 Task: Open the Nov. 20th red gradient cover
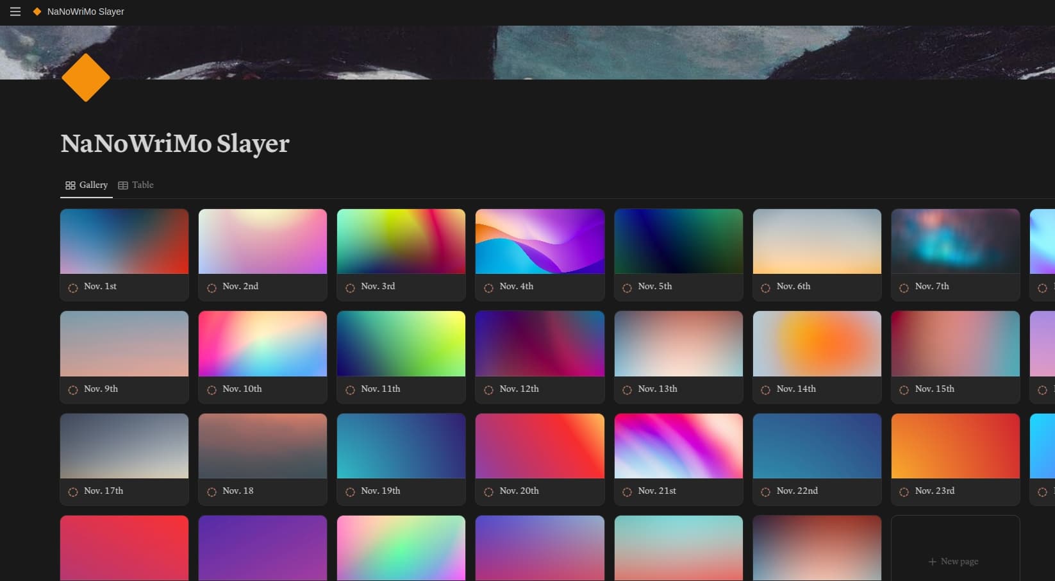540,446
